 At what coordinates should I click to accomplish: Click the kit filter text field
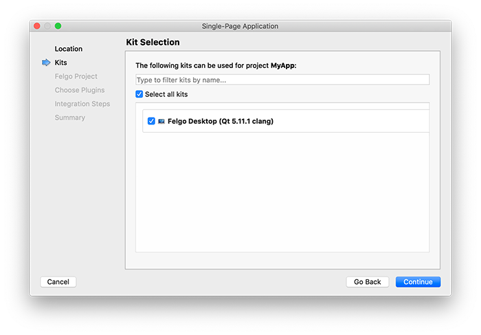click(x=282, y=80)
